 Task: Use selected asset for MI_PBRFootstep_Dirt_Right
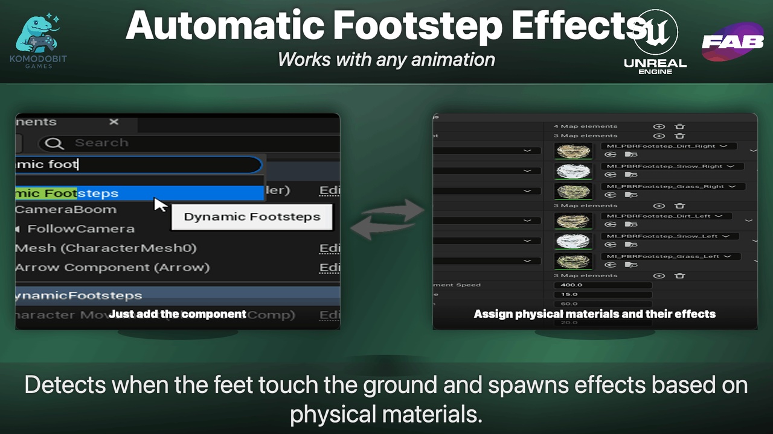point(610,154)
